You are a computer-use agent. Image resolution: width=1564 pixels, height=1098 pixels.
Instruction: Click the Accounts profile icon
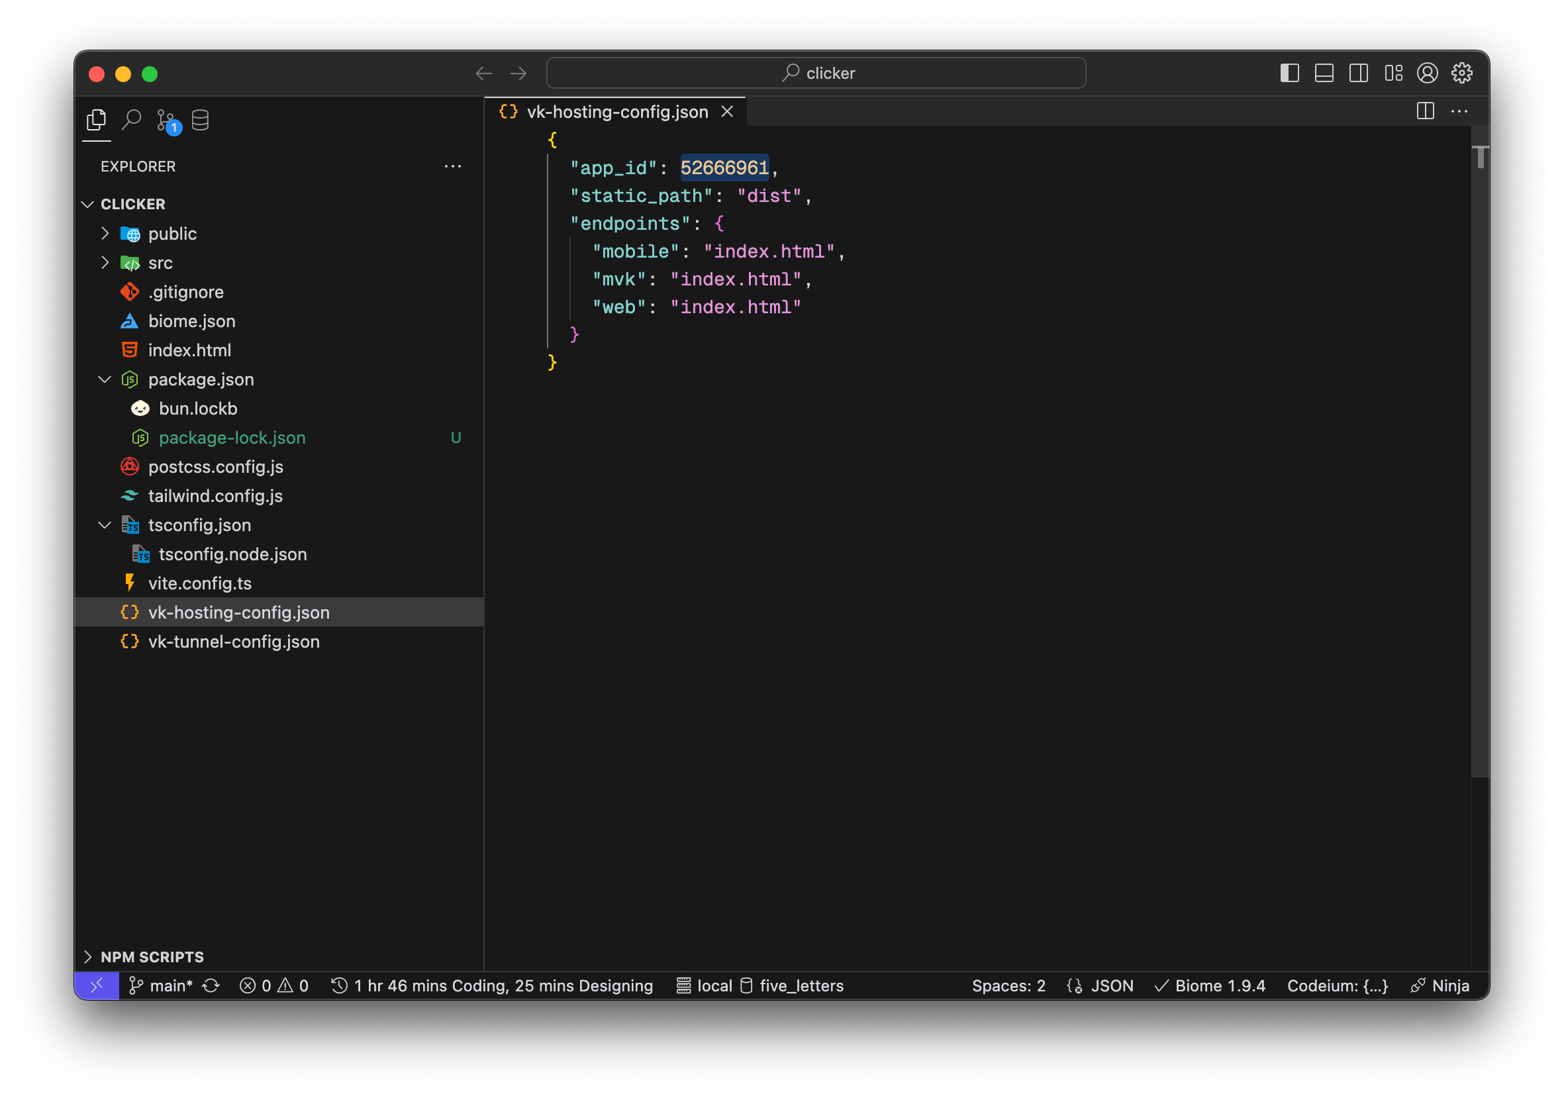(1427, 73)
